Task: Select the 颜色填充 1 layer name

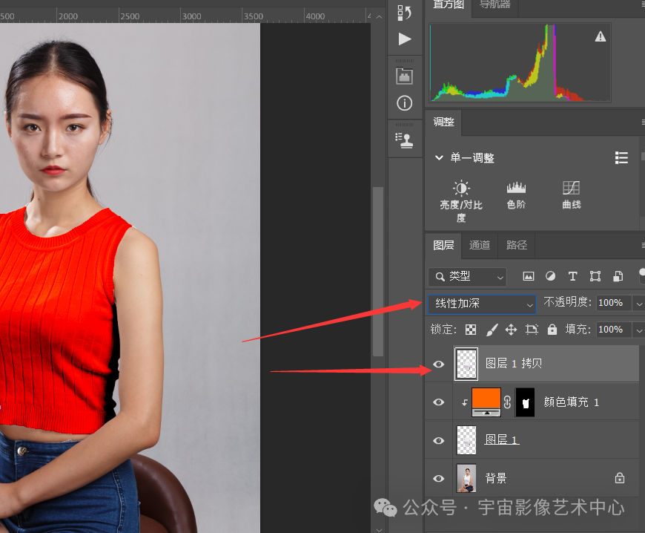Action: [x=571, y=402]
